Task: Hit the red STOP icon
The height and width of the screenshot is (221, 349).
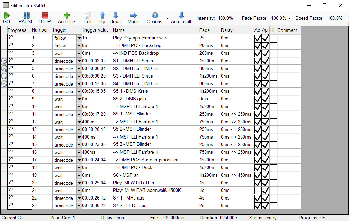Action: coord(45,15)
